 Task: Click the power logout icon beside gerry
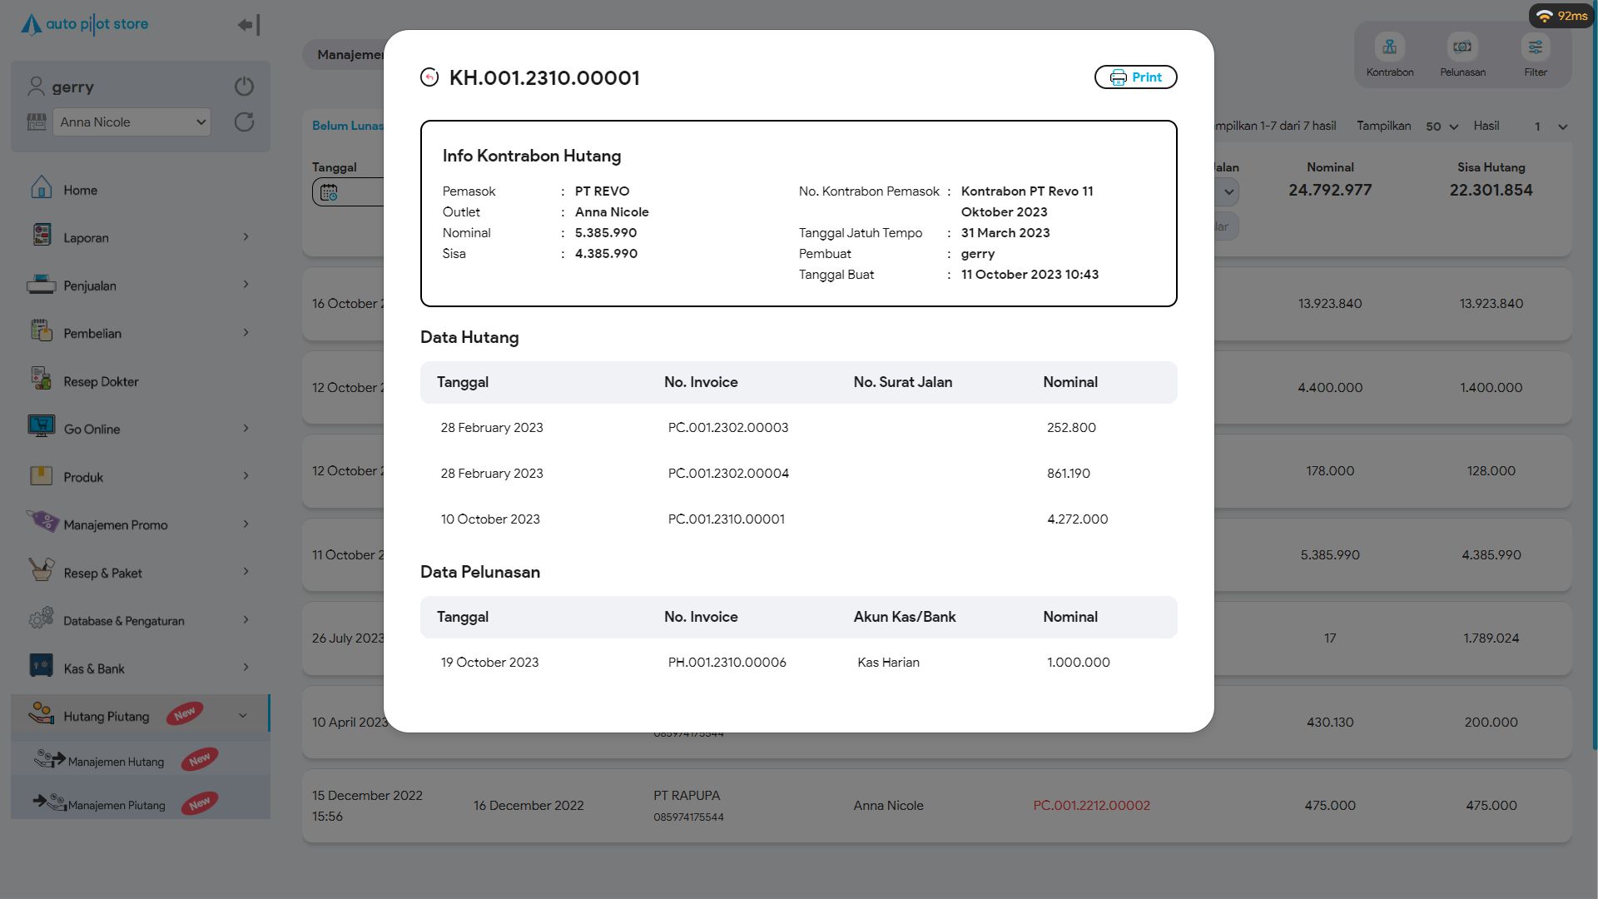click(244, 87)
